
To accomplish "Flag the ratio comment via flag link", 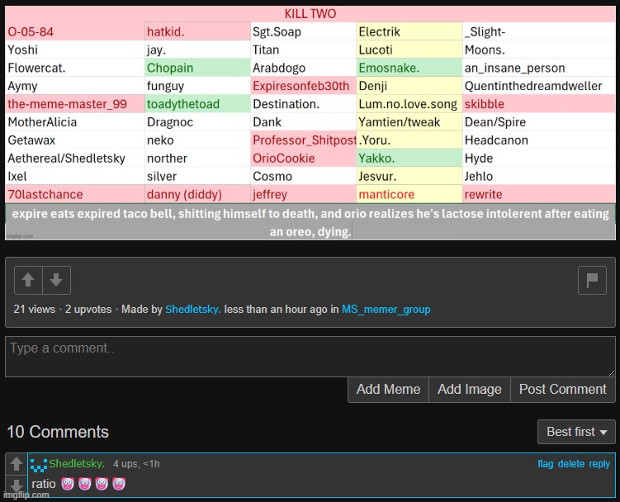I will (x=545, y=464).
